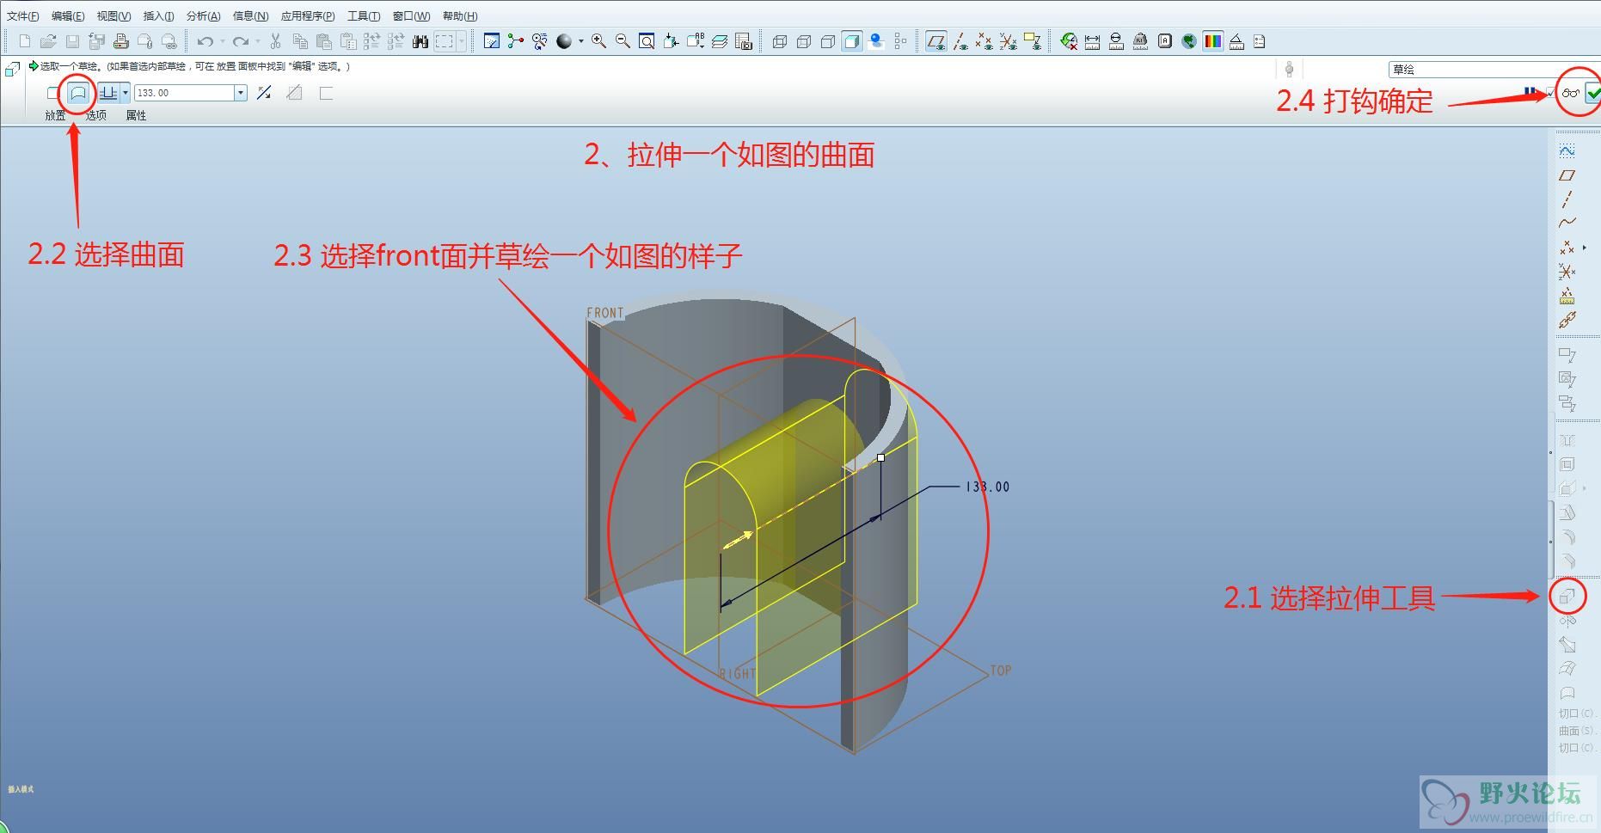Image resolution: width=1601 pixels, height=833 pixels.
Task: Click the glasses preview icon
Action: [1571, 93]
